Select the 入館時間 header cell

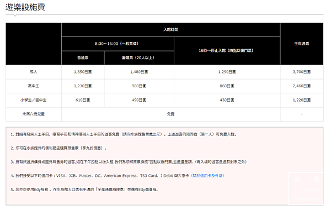(x=171, y=30)
